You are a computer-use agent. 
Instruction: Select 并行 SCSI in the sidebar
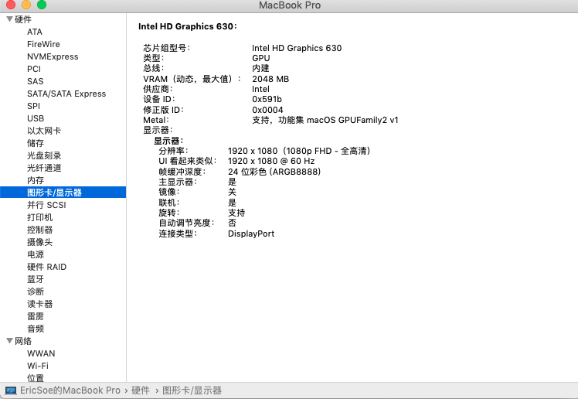pos(46,205)
